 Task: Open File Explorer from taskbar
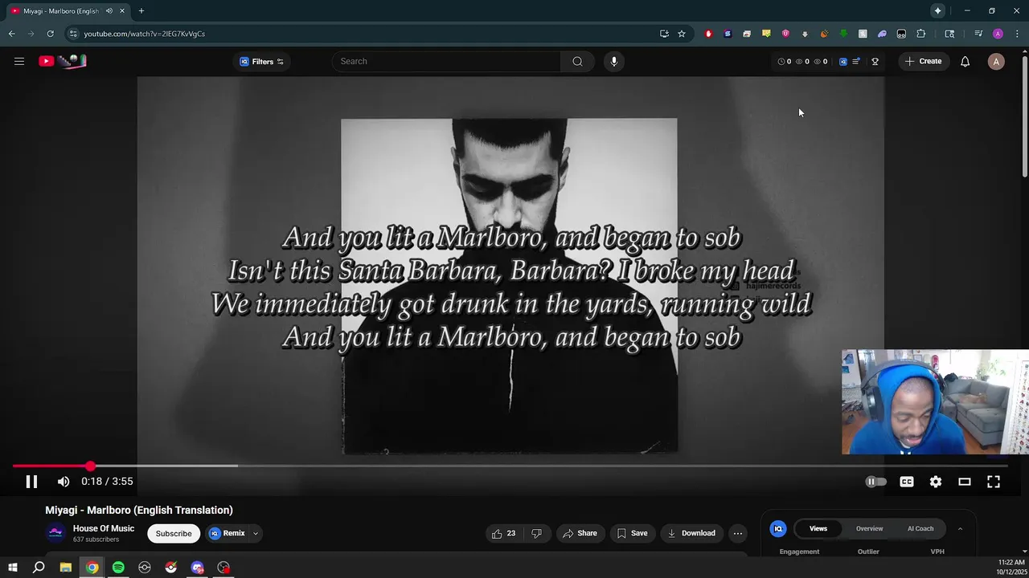tap(66, 568)
